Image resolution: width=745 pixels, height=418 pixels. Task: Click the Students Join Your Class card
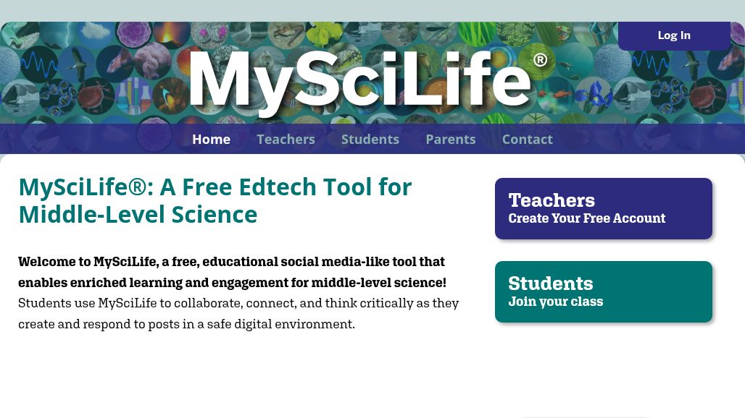click(x=603, y=291)
